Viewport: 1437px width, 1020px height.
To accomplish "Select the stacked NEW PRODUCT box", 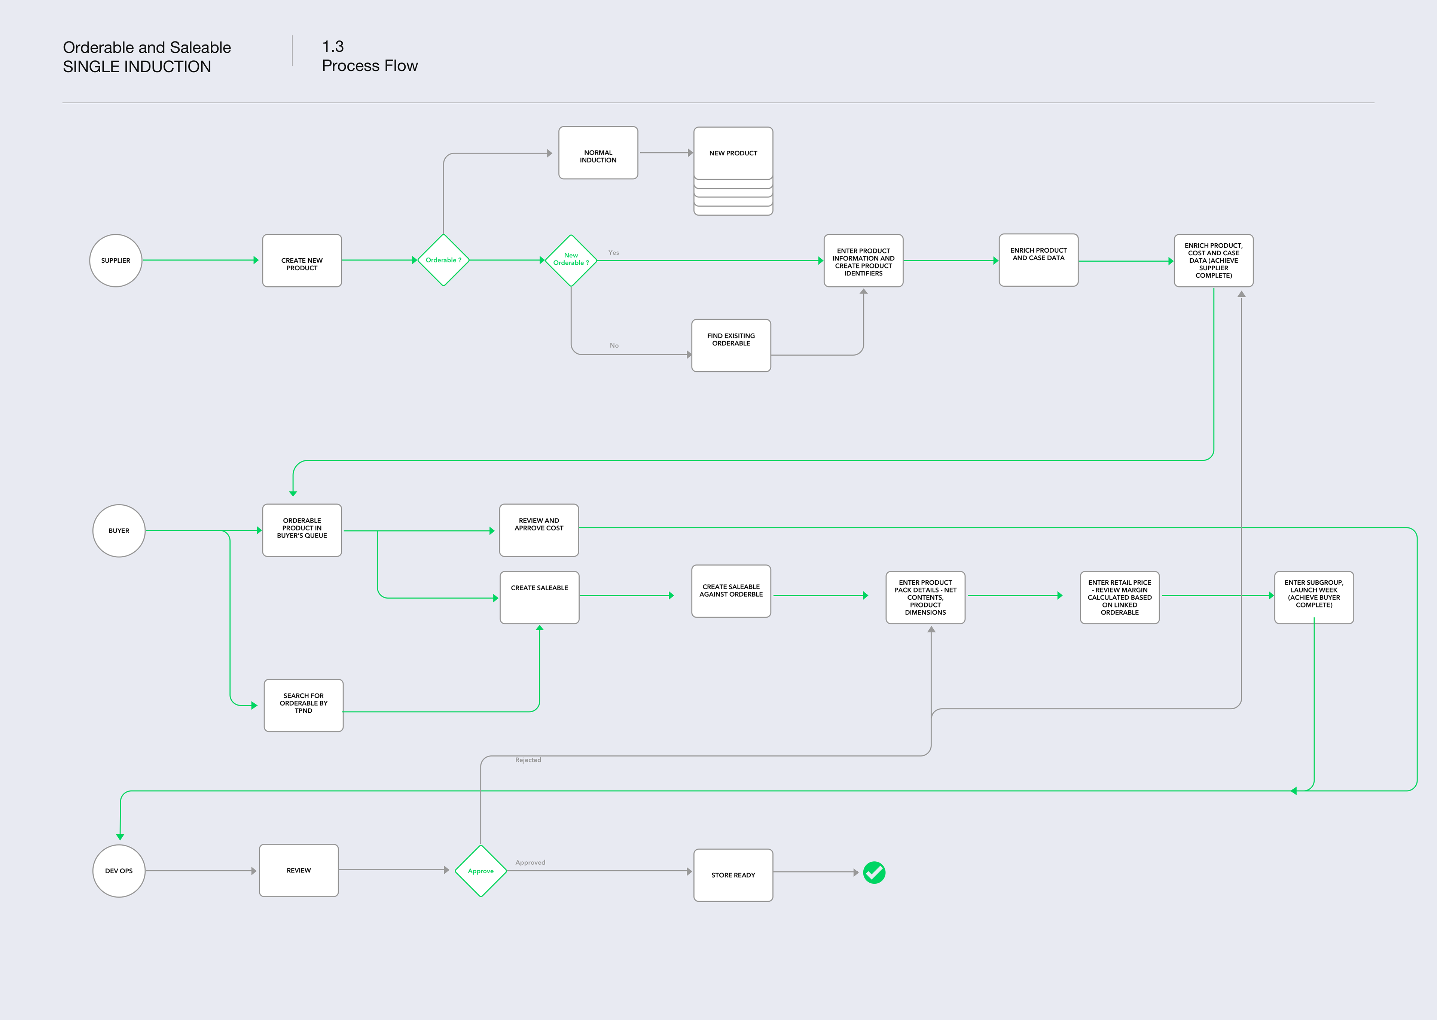I will (x=733, y=154).
